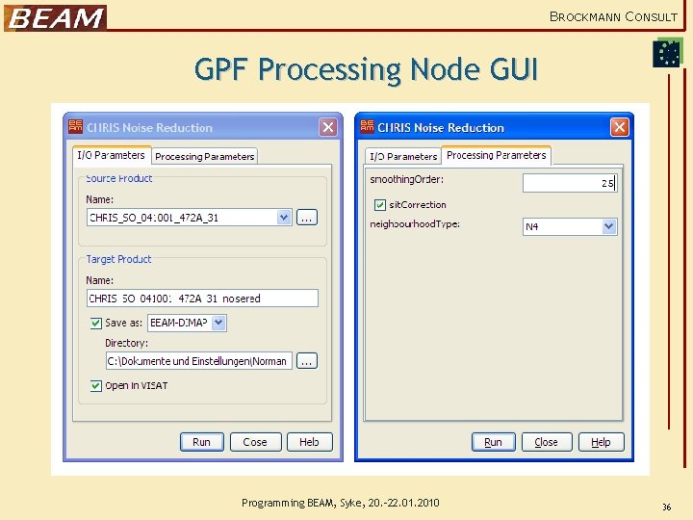This screenshot has height=520, width=693.
Task: Select Processing Parameters tab in left dialog
Action: coord(205,157)
